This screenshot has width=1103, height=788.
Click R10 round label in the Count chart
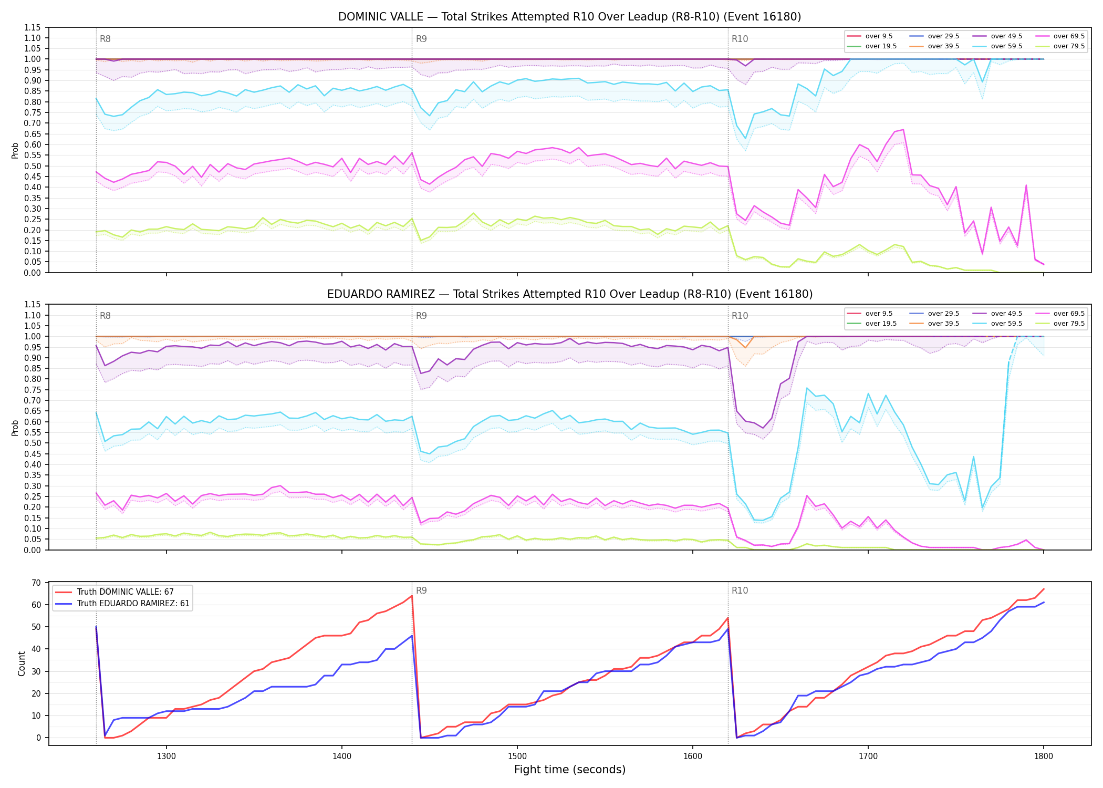point(740,590)
